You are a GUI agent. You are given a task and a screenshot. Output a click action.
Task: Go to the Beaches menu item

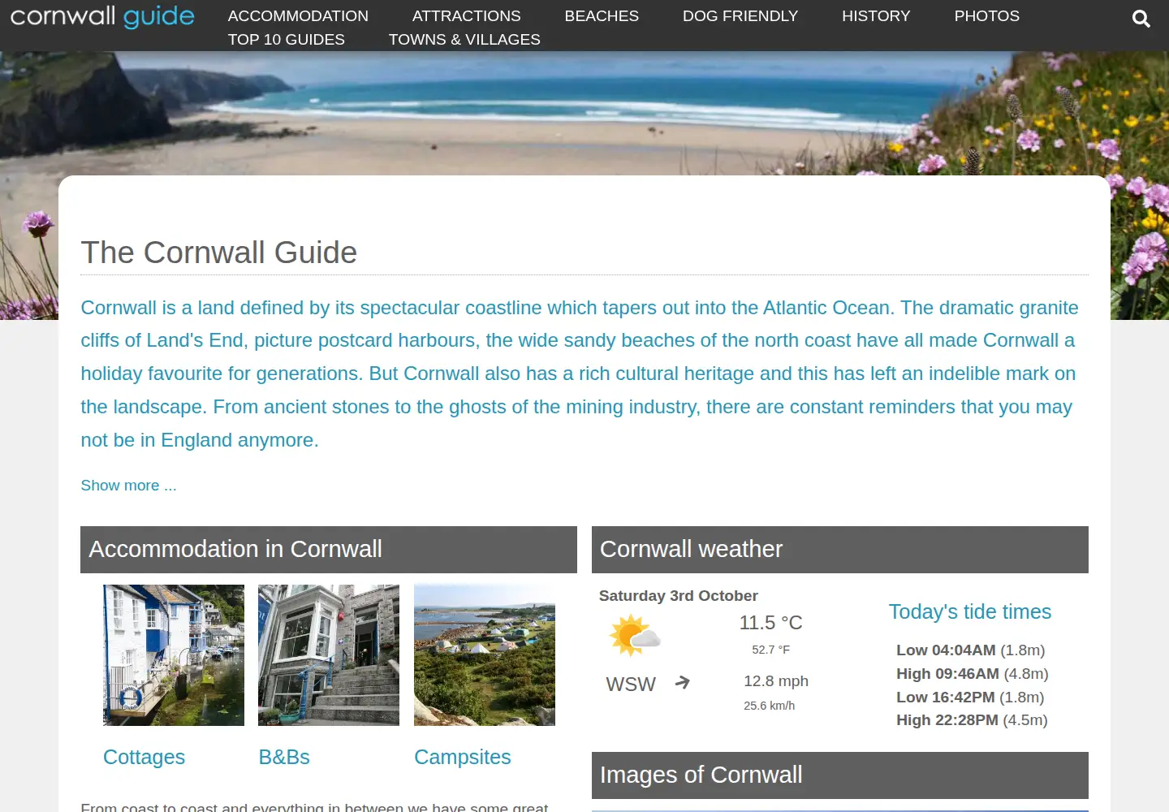[602, 16]
